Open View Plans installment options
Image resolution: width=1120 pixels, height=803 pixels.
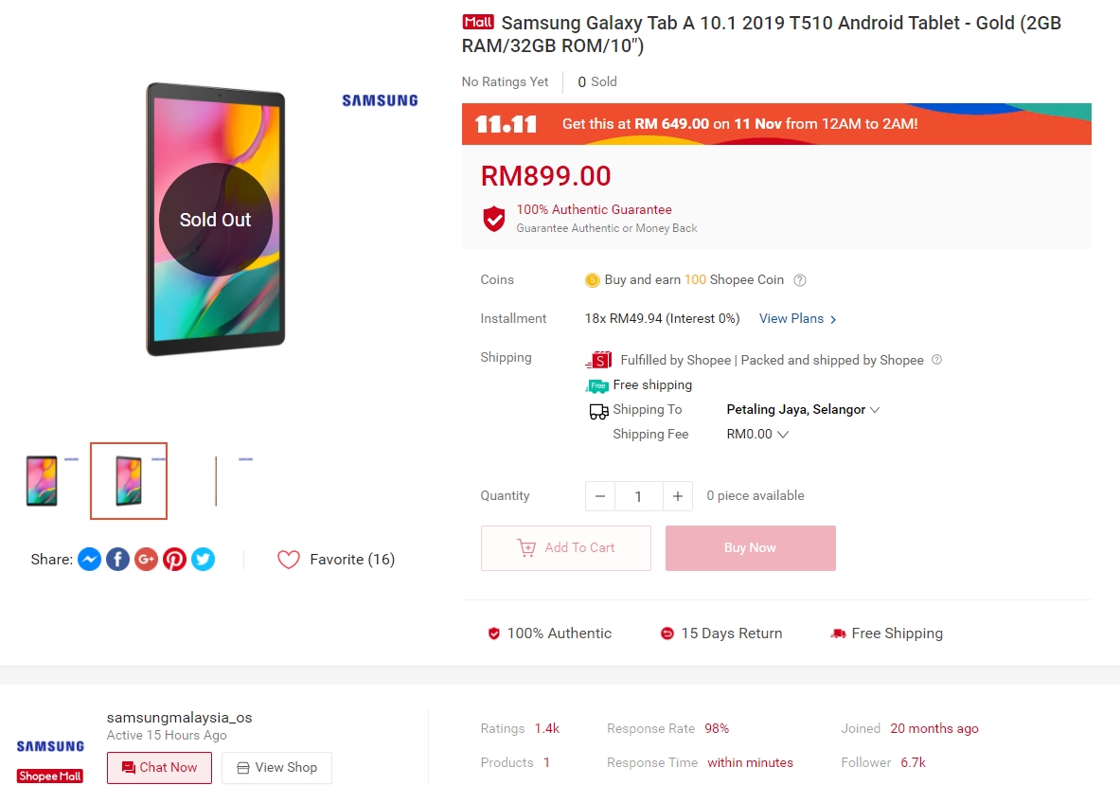coord(797,319)
